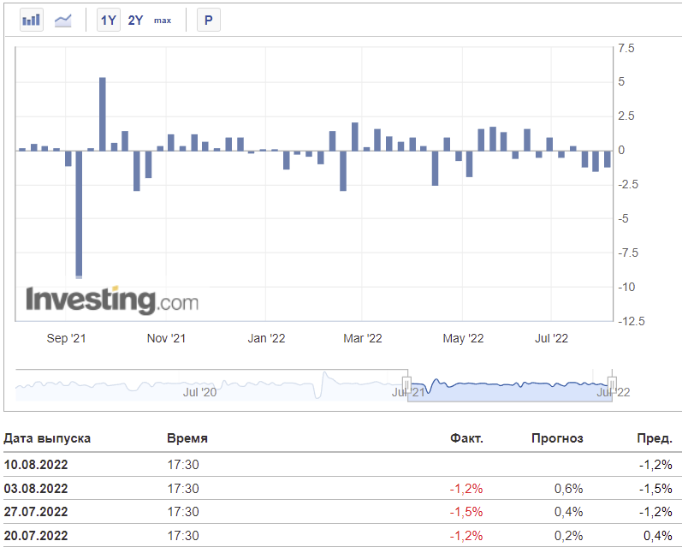The image size is (682, 547).
Task: Click the 'Факт.' column header
Action: coord(466,438)
